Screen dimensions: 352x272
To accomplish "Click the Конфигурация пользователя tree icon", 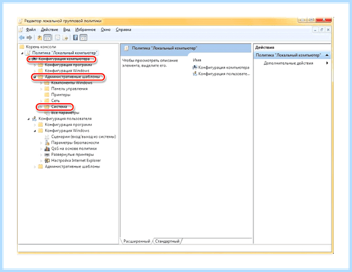I will (x=35, y=118).
